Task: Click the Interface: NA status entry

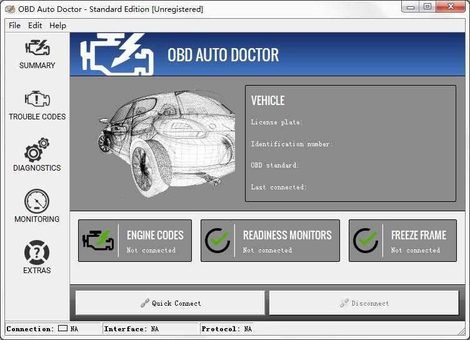Action: click(x=131, y=329)
